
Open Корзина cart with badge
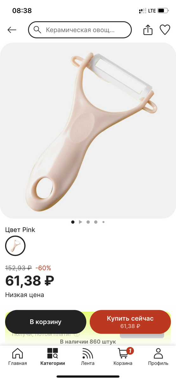click(x=123, y=357)
